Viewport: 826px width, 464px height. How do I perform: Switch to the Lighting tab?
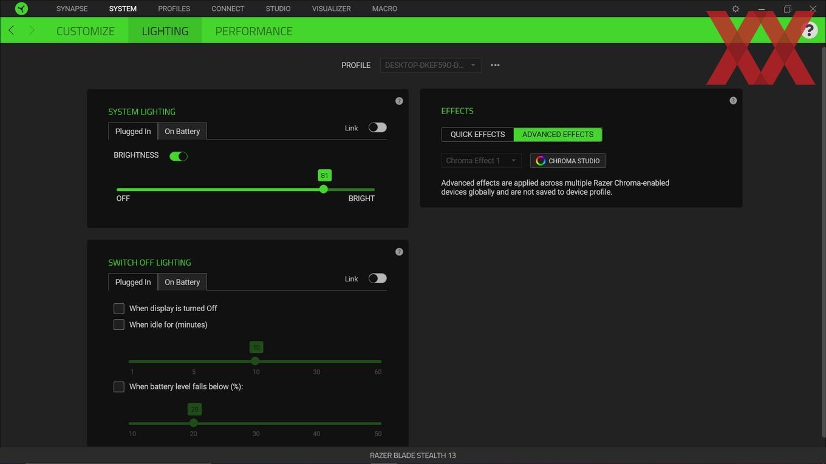click(x=165, y=31)
